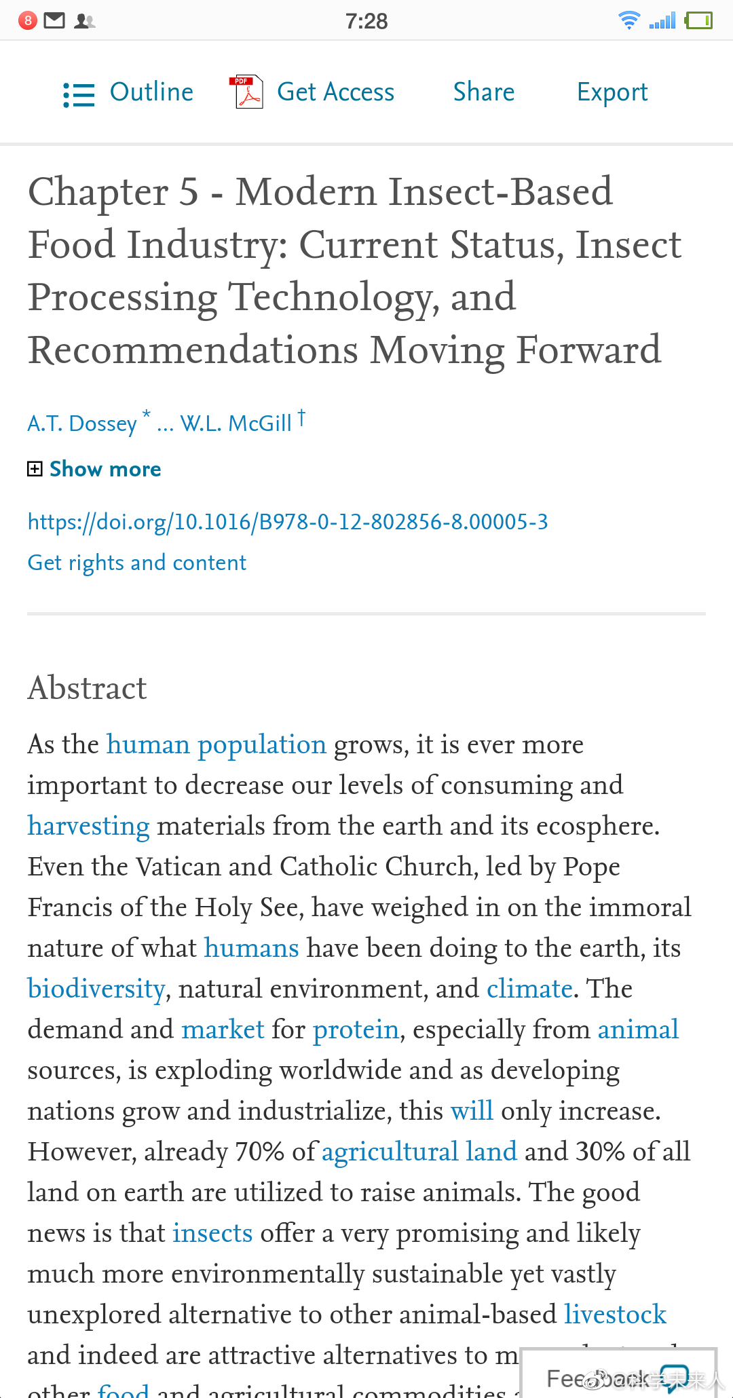
Task: Click the Outline list icon
Action: pos(79,94)
